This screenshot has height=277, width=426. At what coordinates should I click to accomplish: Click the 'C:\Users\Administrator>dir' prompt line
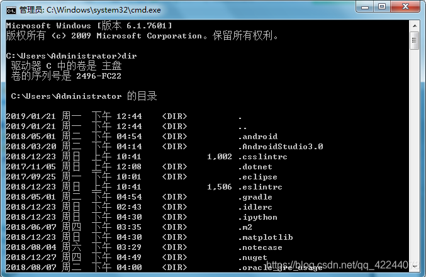[x=72, y=56]
